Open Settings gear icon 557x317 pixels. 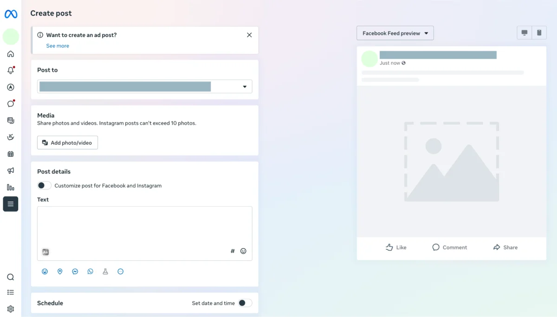pos(11,309)
